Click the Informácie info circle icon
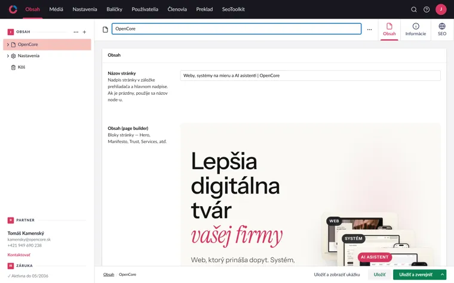Viewport: 454px width, 283px height. pyautogui.click(x=416, y=26)
